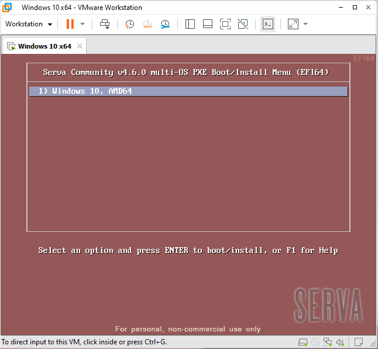378x349 pixels.
Task: Toggle the library sidebar view
Action: 190,24
